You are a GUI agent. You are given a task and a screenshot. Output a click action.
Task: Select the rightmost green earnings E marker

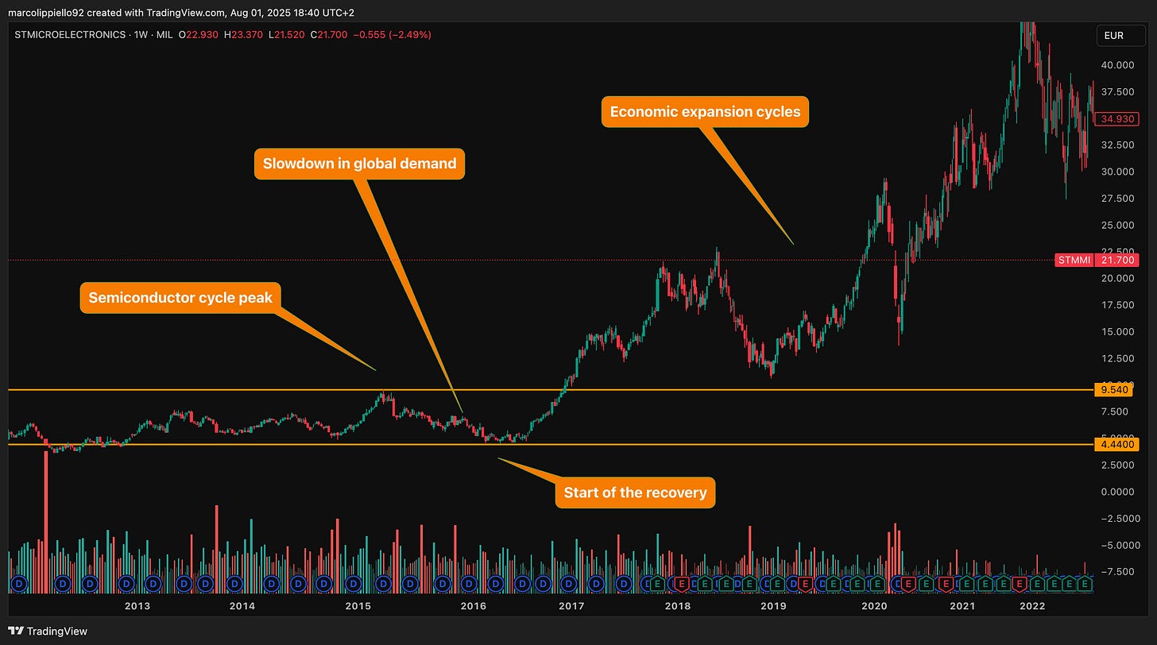pos(1085,585)
